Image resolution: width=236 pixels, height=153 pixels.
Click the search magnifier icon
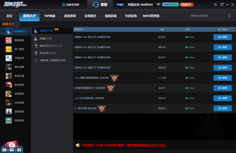[x=229, y=16]
